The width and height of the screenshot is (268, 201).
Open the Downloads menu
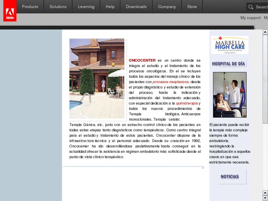pos(136,7)
